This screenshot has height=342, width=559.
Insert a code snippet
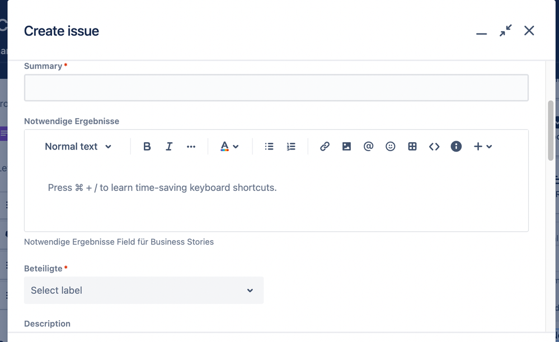(x=434, y=146)
